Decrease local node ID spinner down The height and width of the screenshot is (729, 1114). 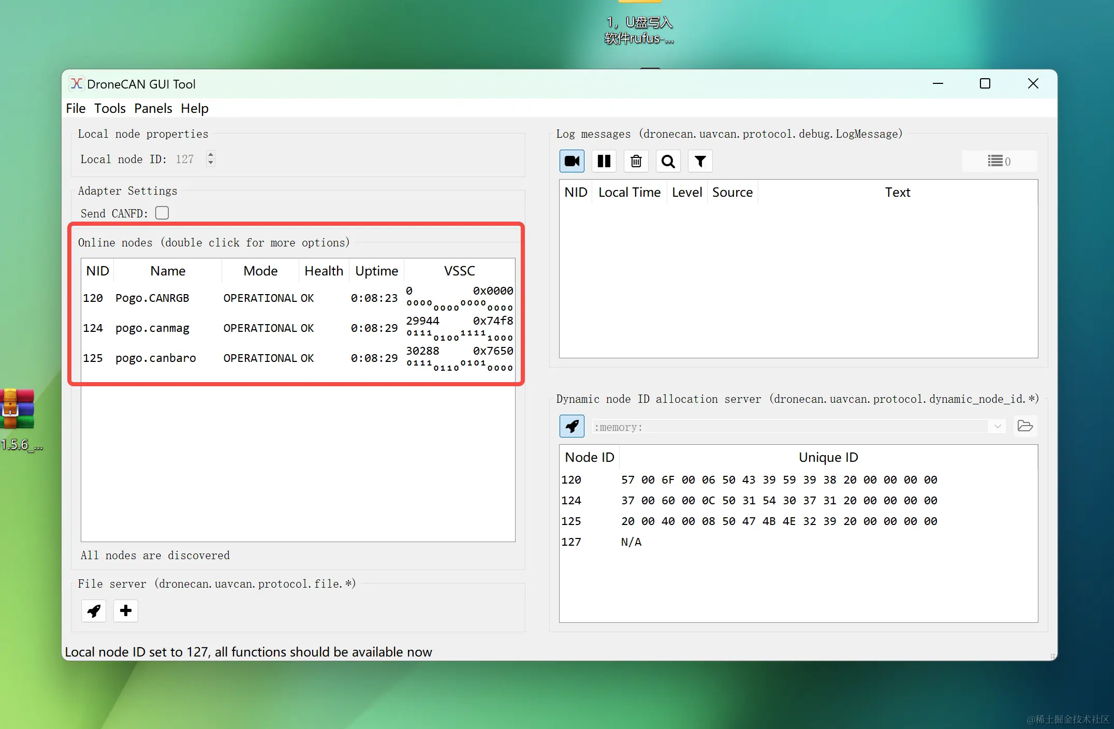pos(211,163)
